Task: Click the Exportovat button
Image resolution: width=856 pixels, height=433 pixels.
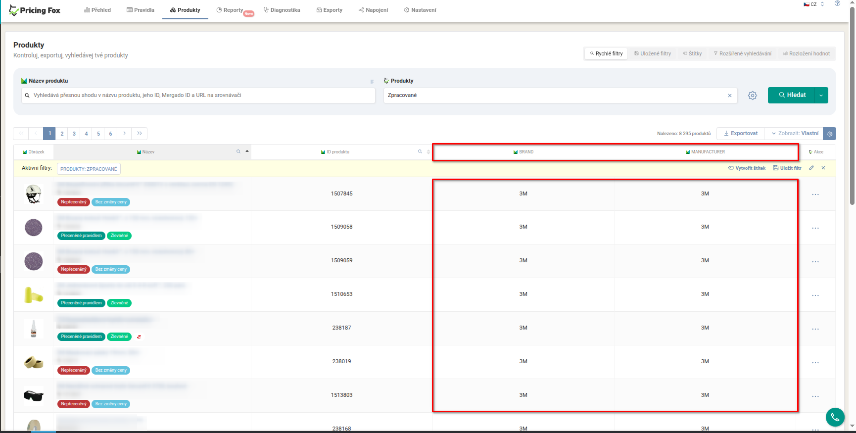Action: (740, 134)
